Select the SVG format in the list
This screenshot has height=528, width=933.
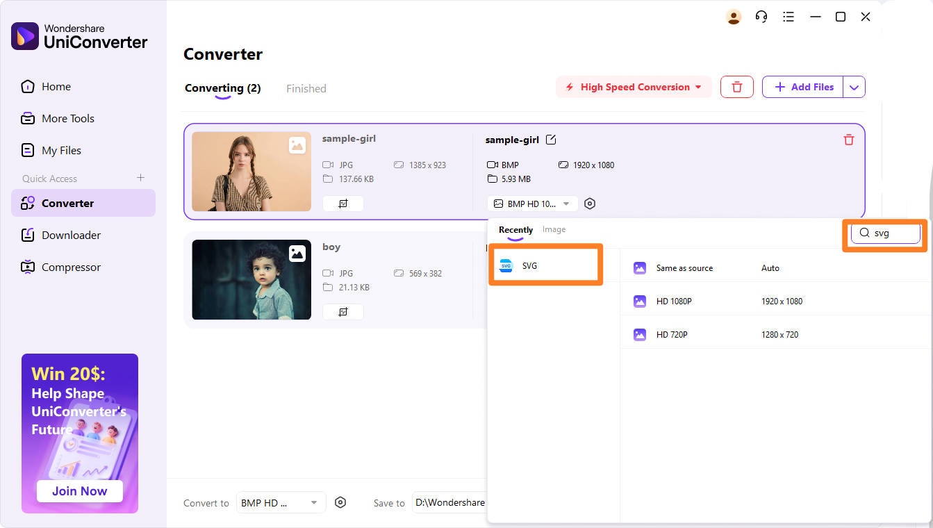point(545,265)
